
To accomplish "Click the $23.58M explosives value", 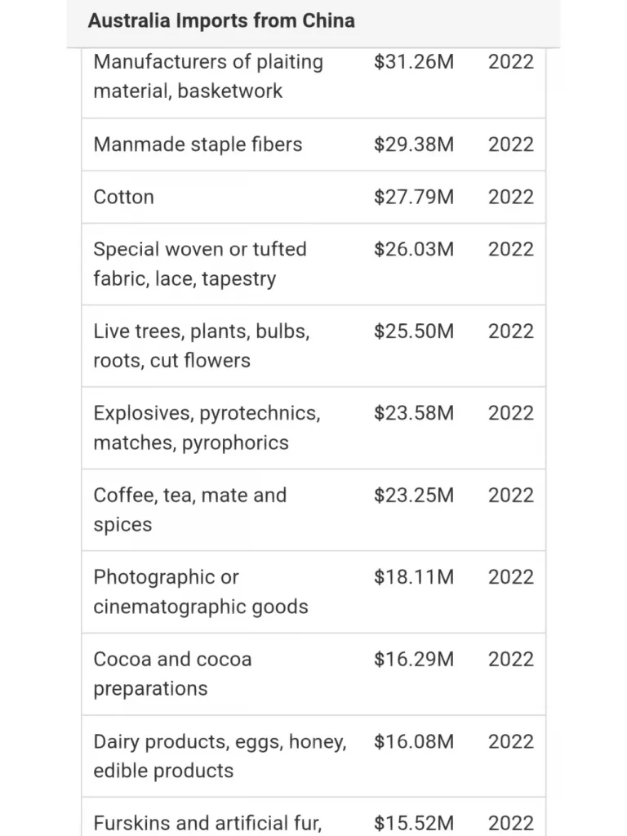I will [x=414, y=413].
